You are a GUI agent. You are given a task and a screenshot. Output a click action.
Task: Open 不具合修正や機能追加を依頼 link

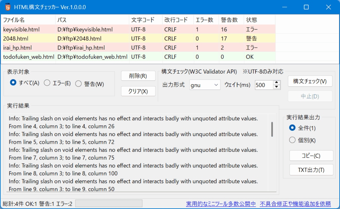(x=295, y=203)
